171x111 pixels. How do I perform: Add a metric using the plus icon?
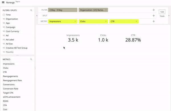pyautogui.click(x=154, y=21)
